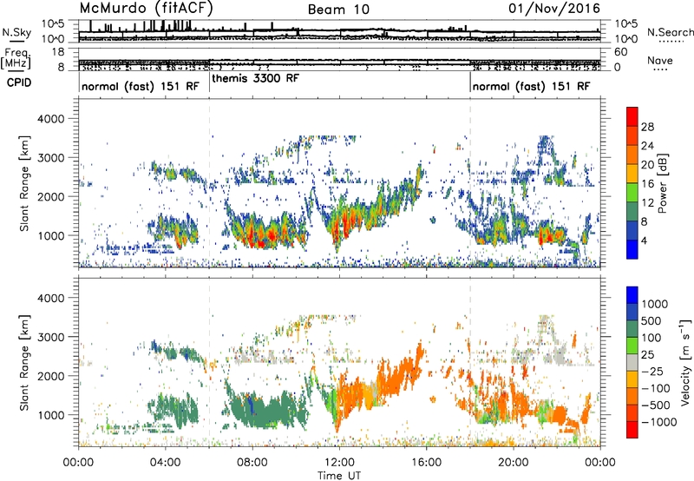Click the blue 1000 velocity colorbar segment
The width and height of the screenshot is (694, 481).
pos(632,295)
